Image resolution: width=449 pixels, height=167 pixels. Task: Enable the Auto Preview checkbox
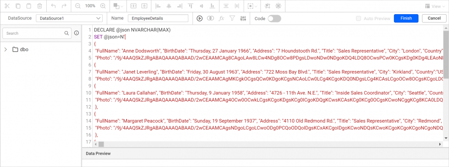[358, 18]
